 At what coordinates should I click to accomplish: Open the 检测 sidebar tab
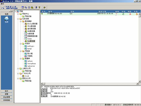[6, 14]
